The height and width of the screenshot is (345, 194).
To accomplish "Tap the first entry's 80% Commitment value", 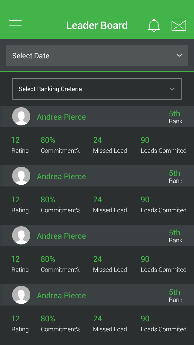I will tap(48, 140).
